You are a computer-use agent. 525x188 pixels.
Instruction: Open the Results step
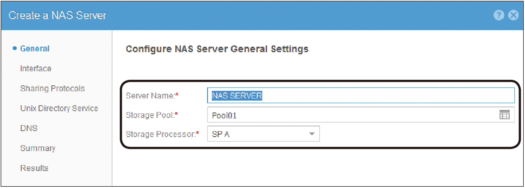point(34,168)
